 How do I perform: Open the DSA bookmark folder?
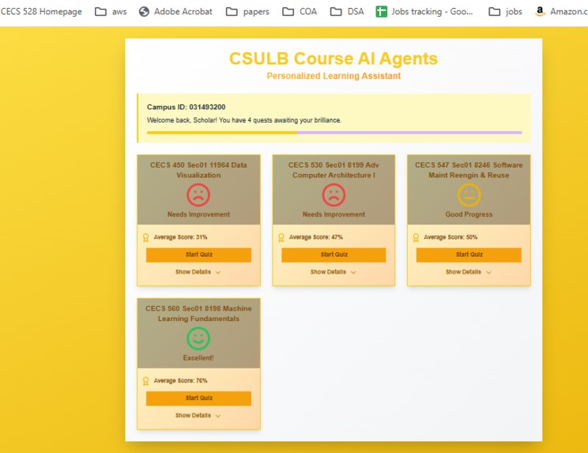point(347,12)
